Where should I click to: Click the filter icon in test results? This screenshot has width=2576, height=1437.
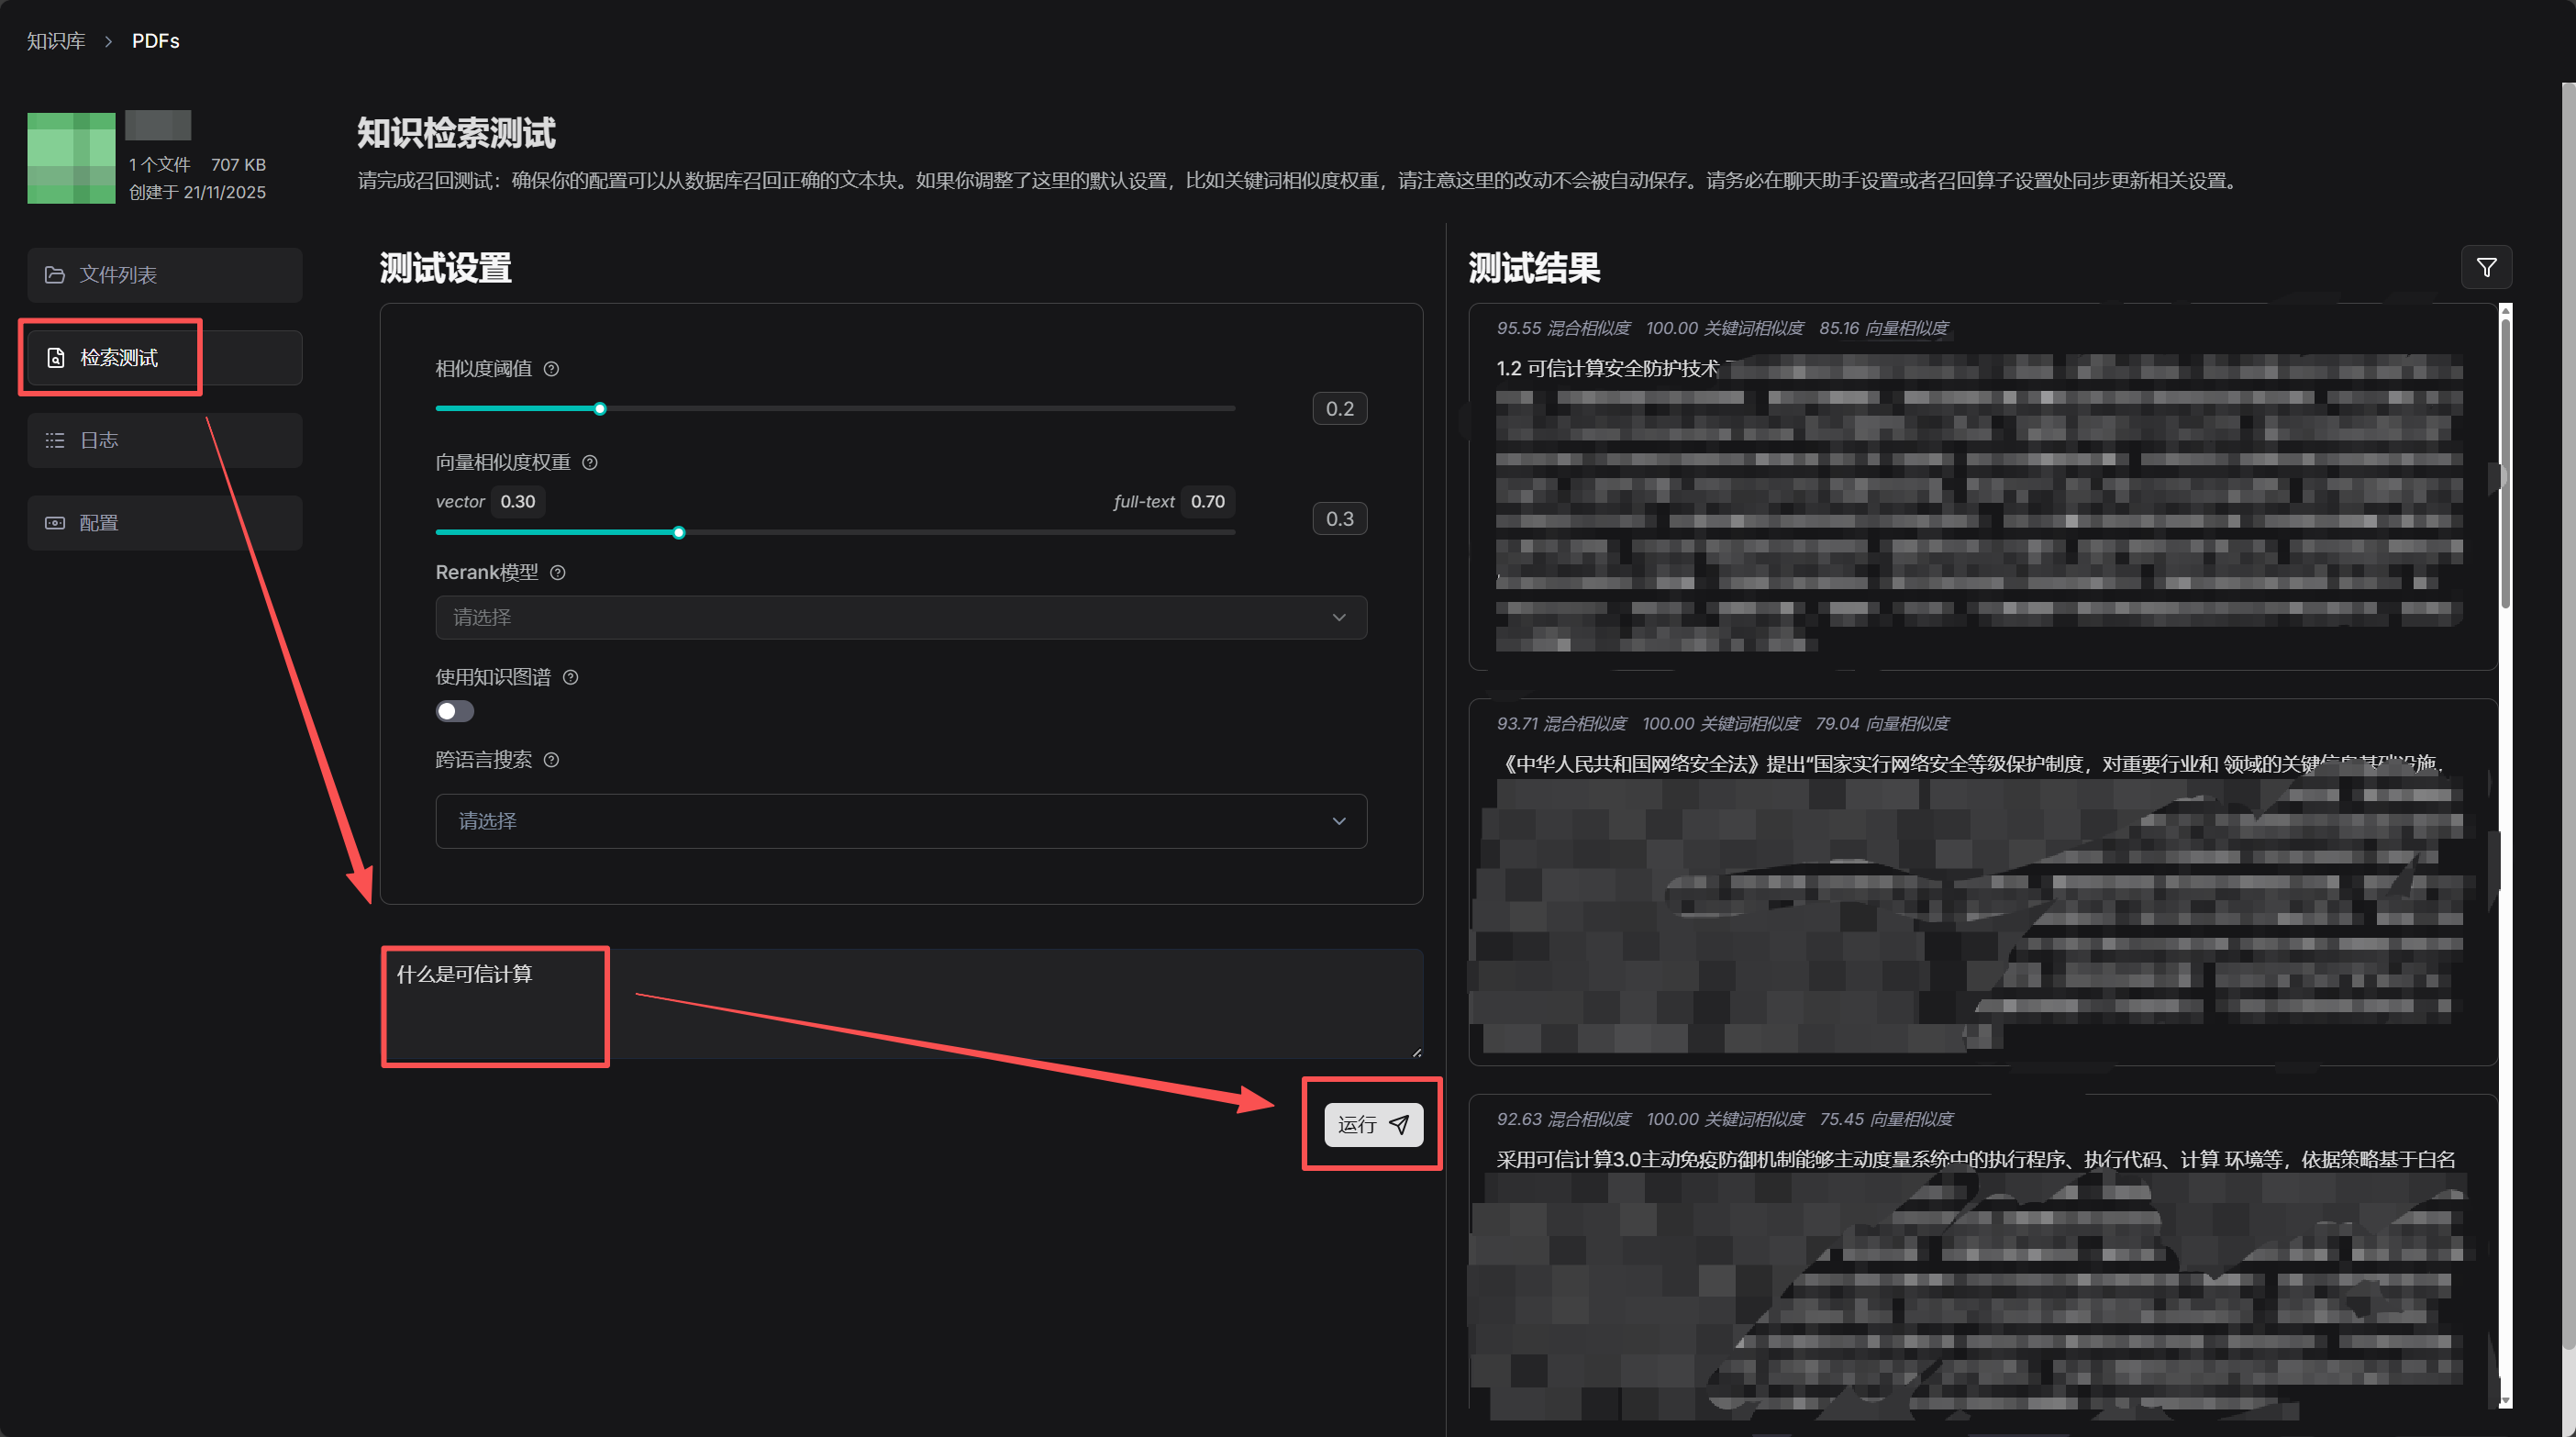tap(2485, 268)
